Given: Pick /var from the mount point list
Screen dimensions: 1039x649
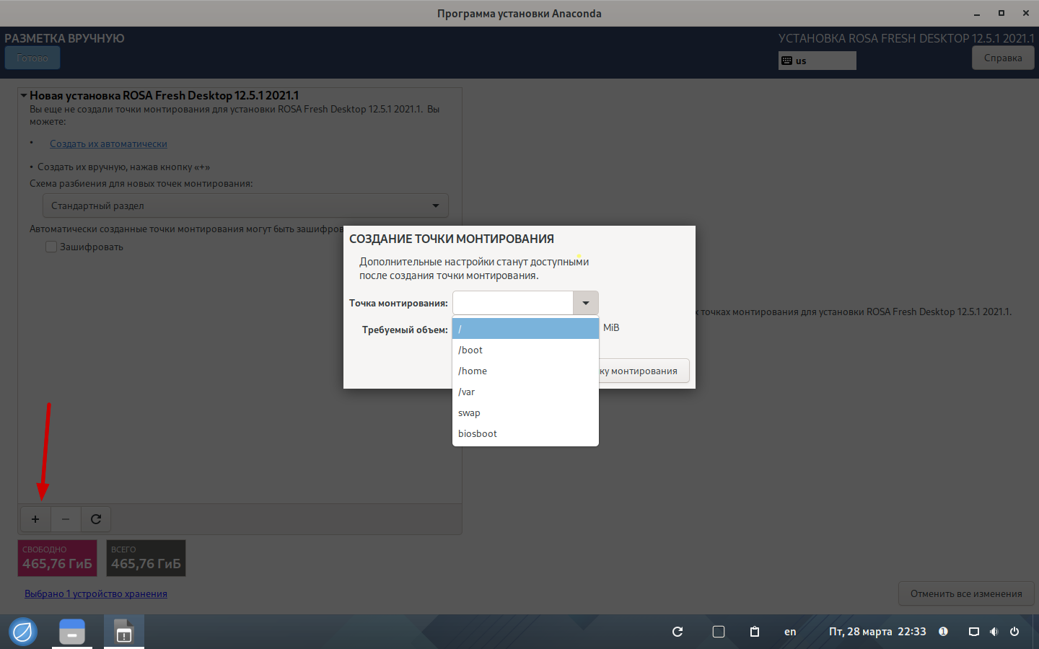Looking at the screenshot, I should point(525,392).
